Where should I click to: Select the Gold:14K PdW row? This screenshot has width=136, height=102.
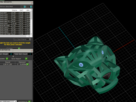tap(15, 34)
